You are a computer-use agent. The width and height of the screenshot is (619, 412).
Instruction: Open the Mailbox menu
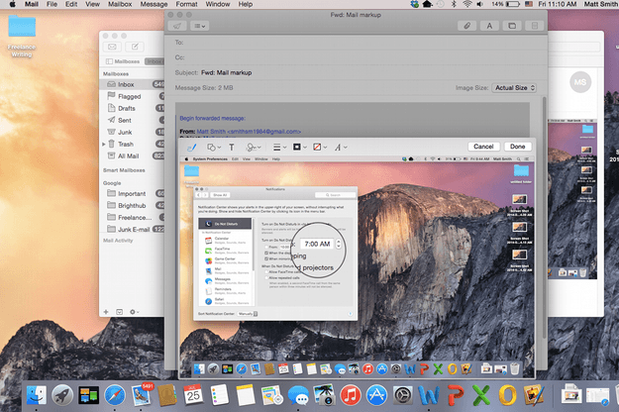tap(120, 4)
